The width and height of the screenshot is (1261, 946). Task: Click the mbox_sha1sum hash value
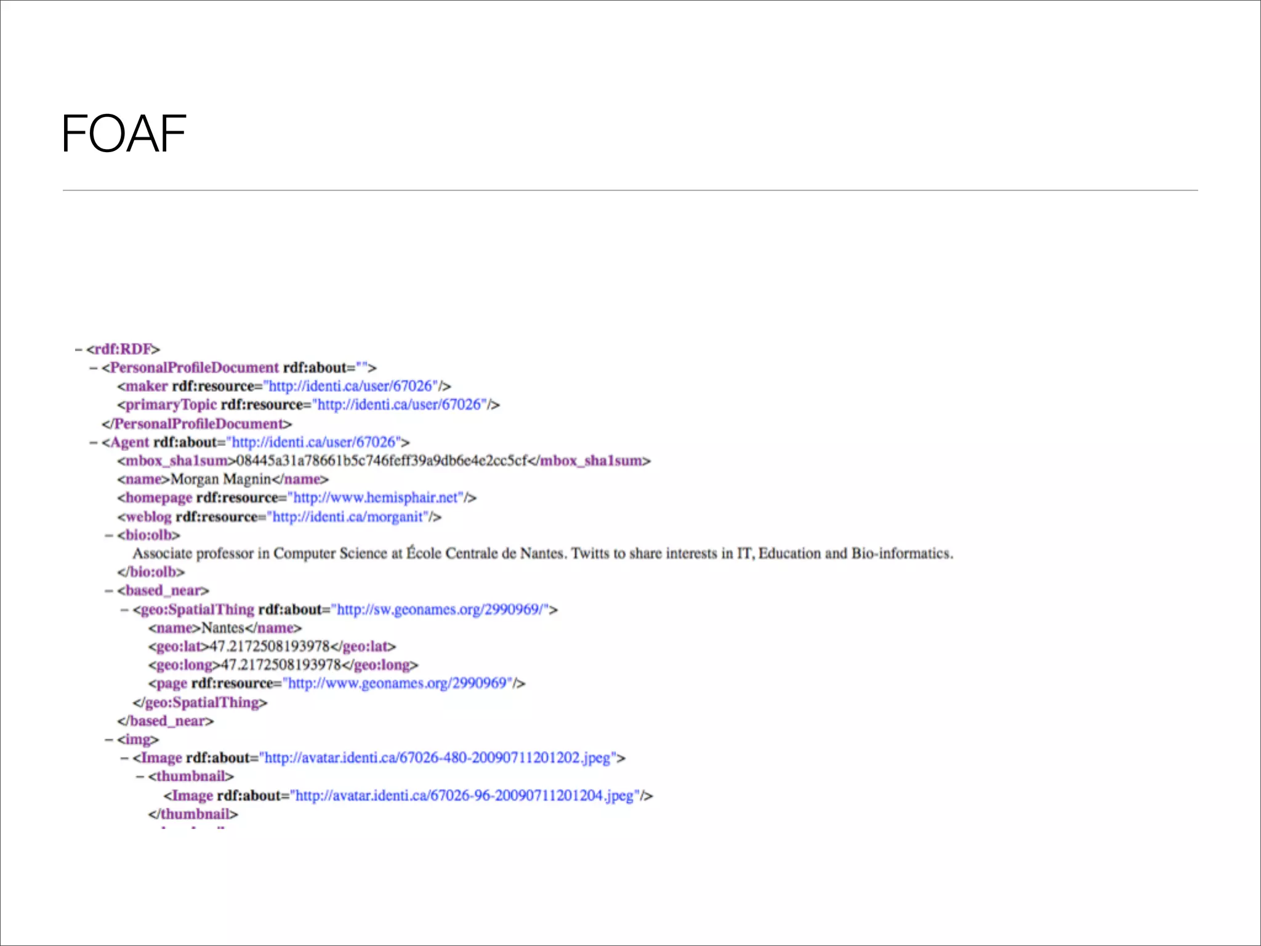coord(382,461)
